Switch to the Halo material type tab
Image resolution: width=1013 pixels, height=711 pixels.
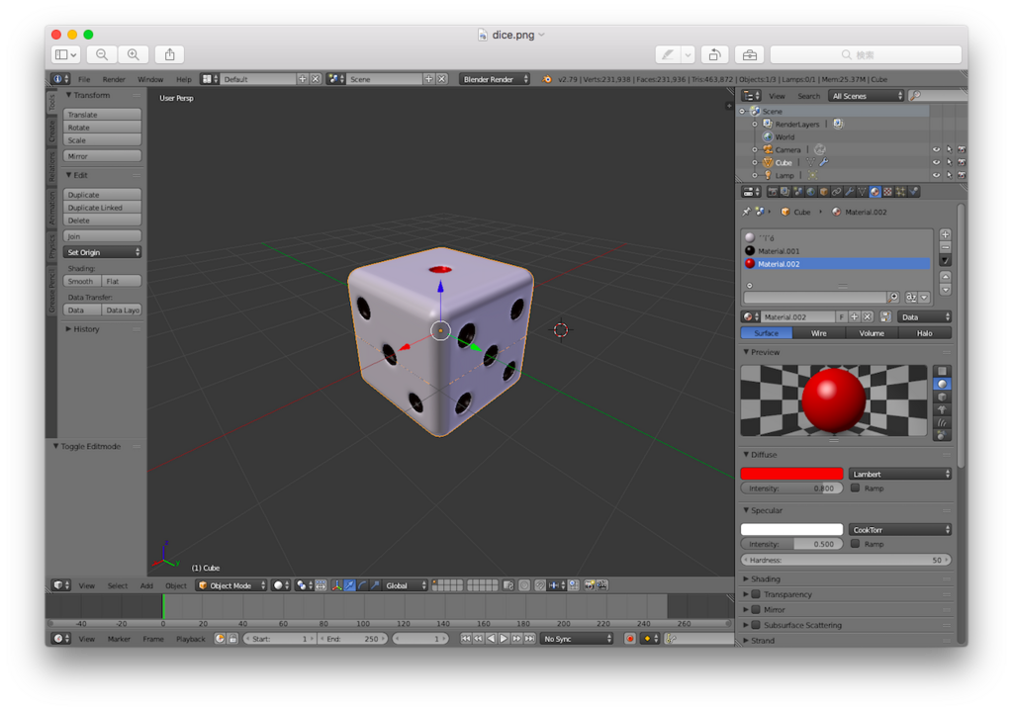925,333
